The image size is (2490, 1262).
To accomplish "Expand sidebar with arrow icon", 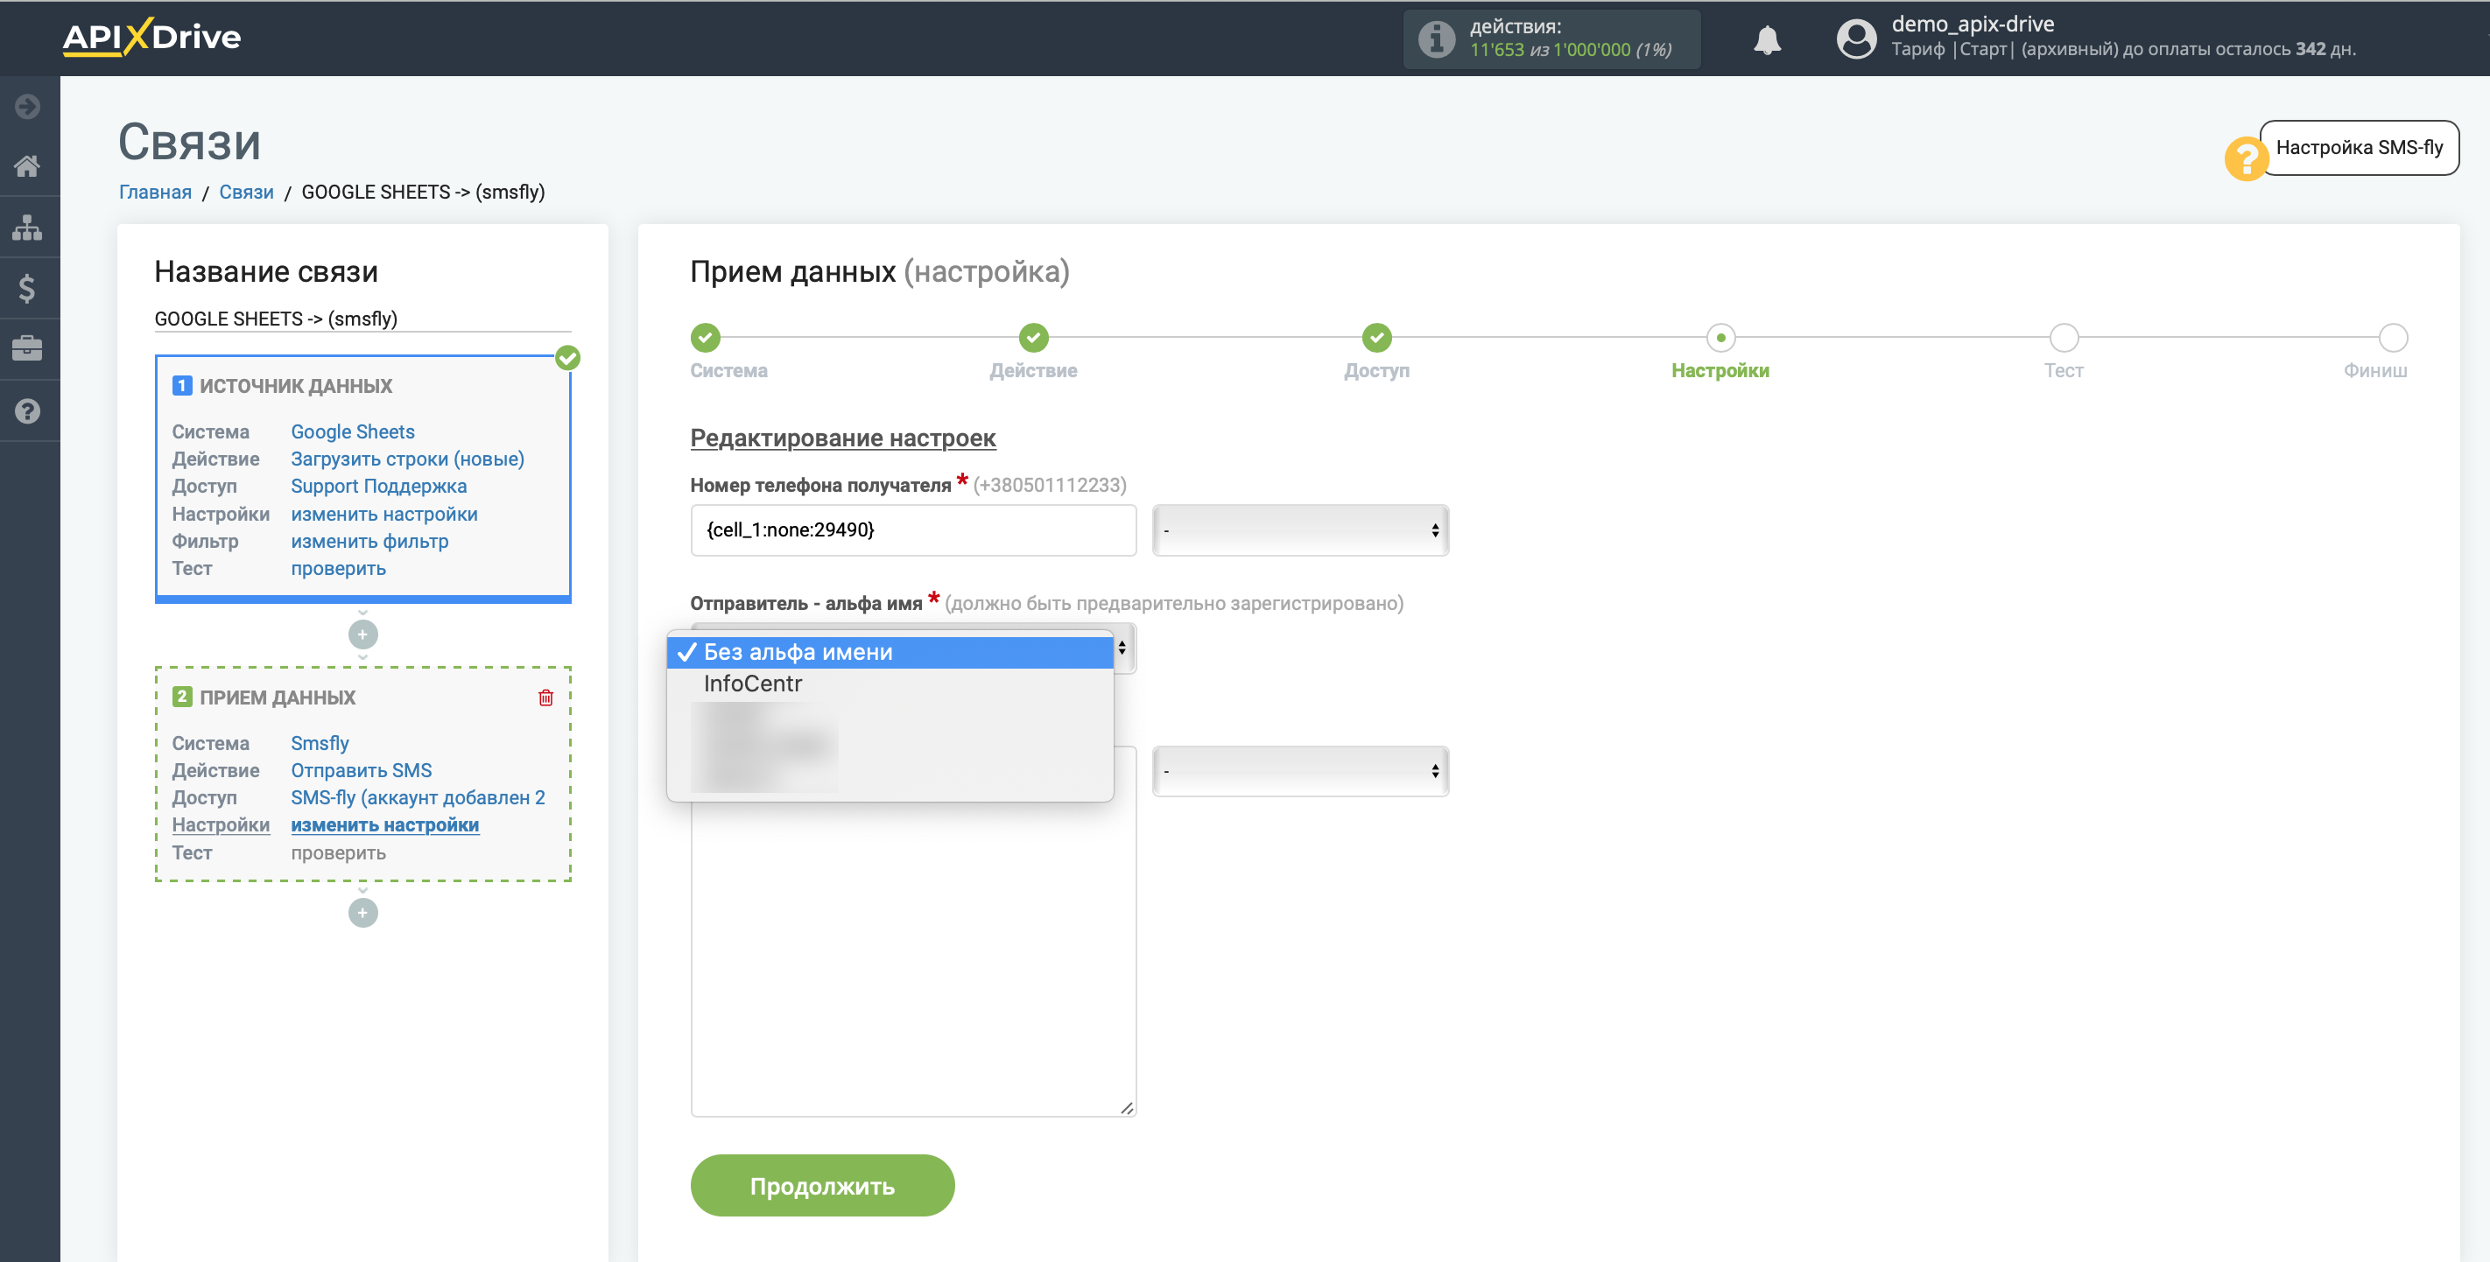I will [27, 106].
